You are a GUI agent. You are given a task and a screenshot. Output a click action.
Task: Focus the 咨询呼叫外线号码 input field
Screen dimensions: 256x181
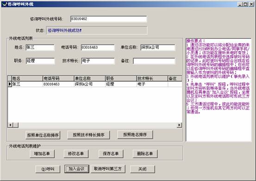(109, 19)
